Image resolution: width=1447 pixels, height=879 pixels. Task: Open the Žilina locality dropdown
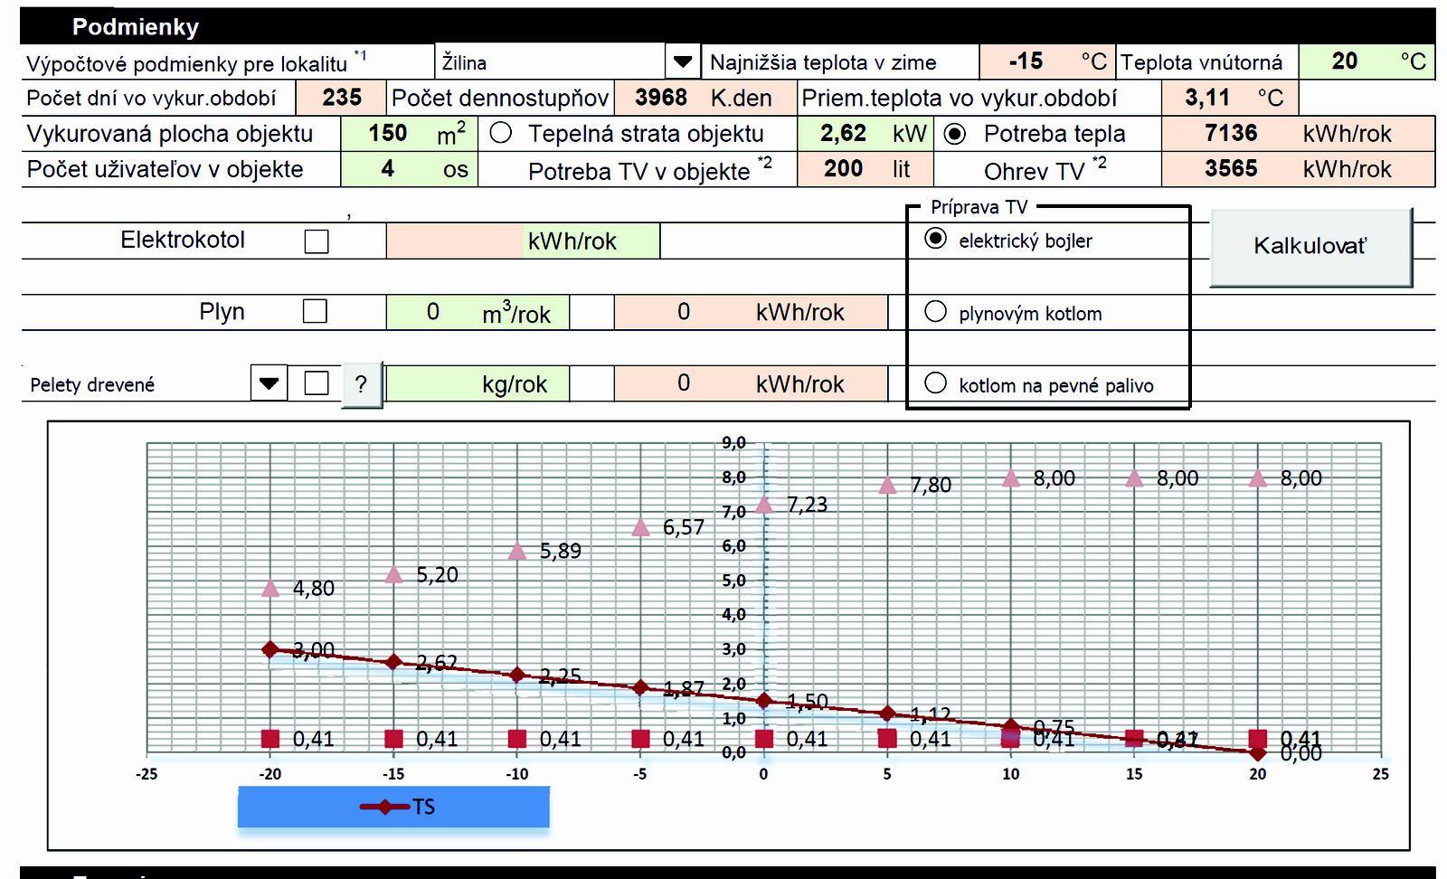683,62
